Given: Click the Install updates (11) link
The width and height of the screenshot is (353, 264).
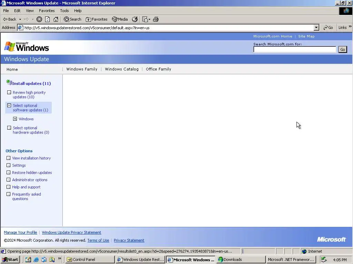Looking at the screenshot, I should (31, 84).
